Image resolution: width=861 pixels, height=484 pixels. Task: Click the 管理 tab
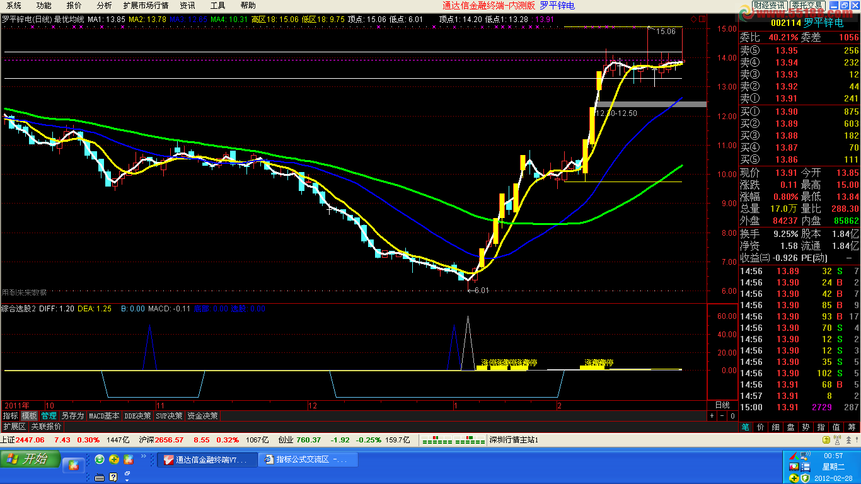tap(49, 416)
